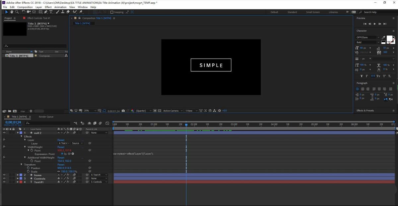Select the Rectangle shape tool
Screen dimensions: 398x206
pyautogui.click(x=40, y=12)
